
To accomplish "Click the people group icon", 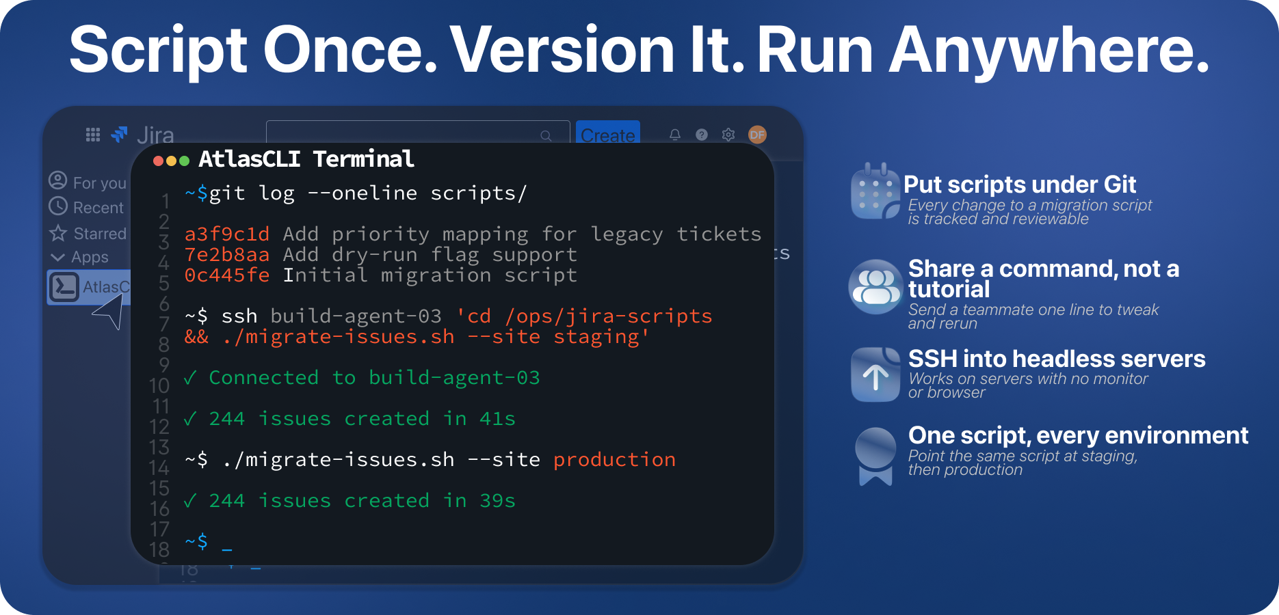I will click(x=876, y=287).
